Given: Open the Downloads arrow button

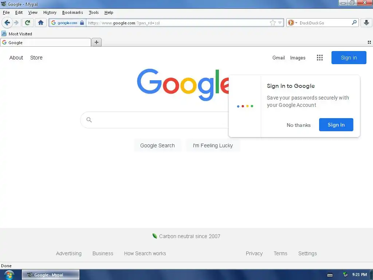Looking at the screenshot, I should [x=366, y=23].
